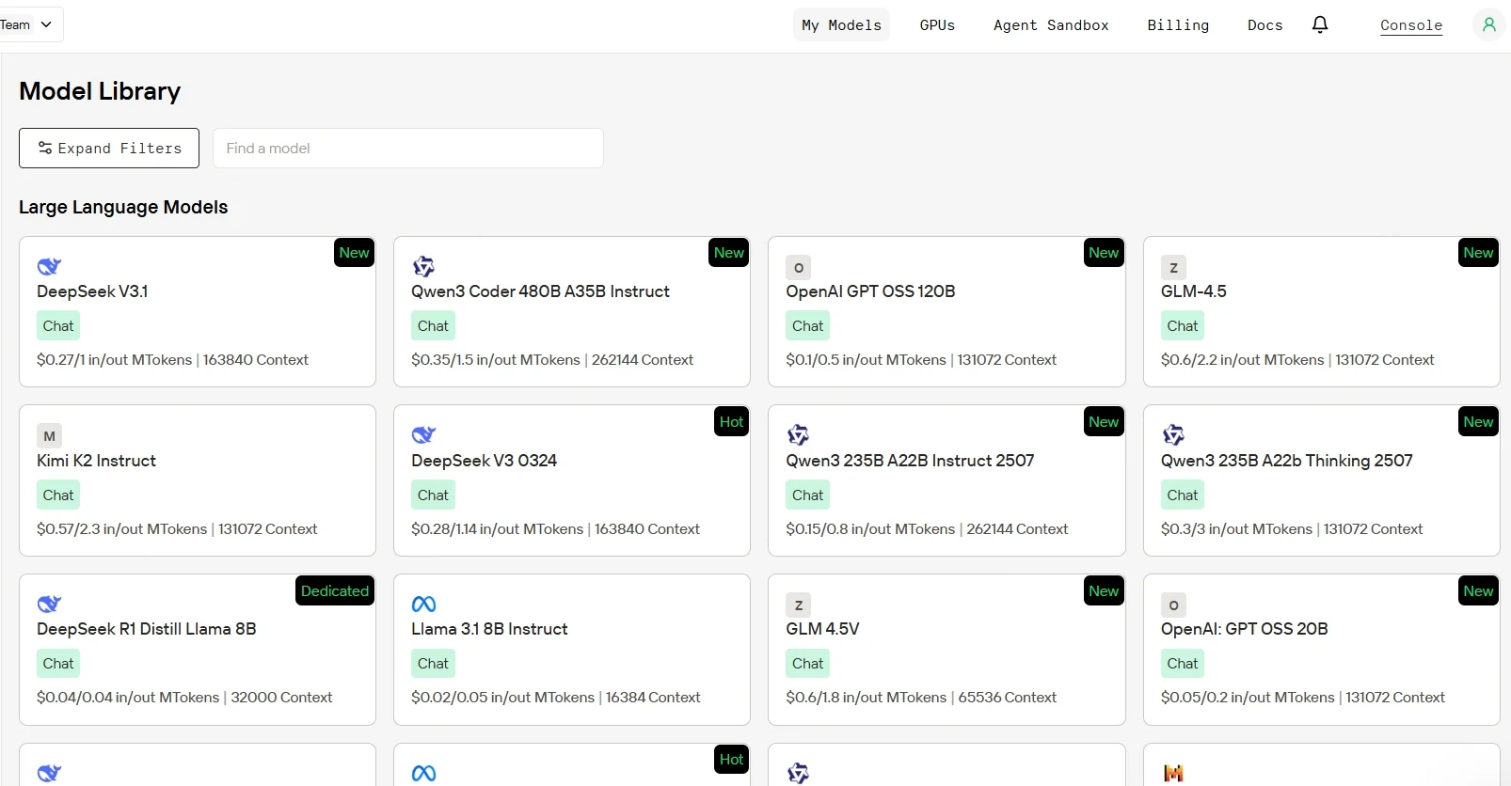Click "$0.3/3 in/out MTokens | 131072 Context" text
The width and height of the screenshot is (1511, 786).
1292,529
